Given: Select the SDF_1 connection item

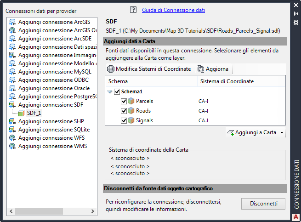Looking at the screenshot, I should coord(34,113).
